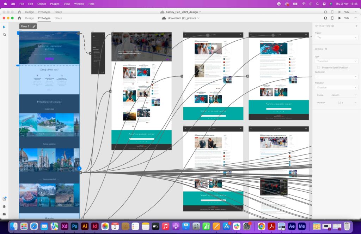The height and width of the screenshot is (234, 361).
Task: Select the Zoom tool in left toolbar
Action: [4, 35]
